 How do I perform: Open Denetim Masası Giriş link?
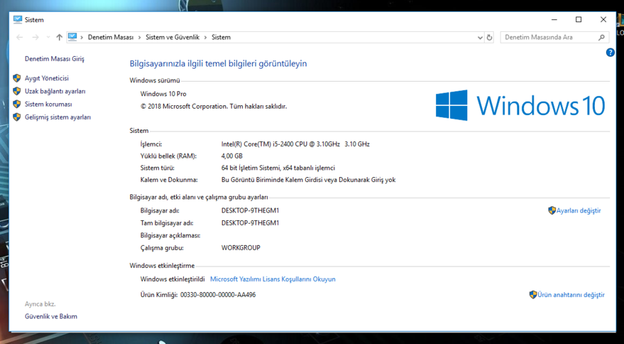[x=55, y=59]
